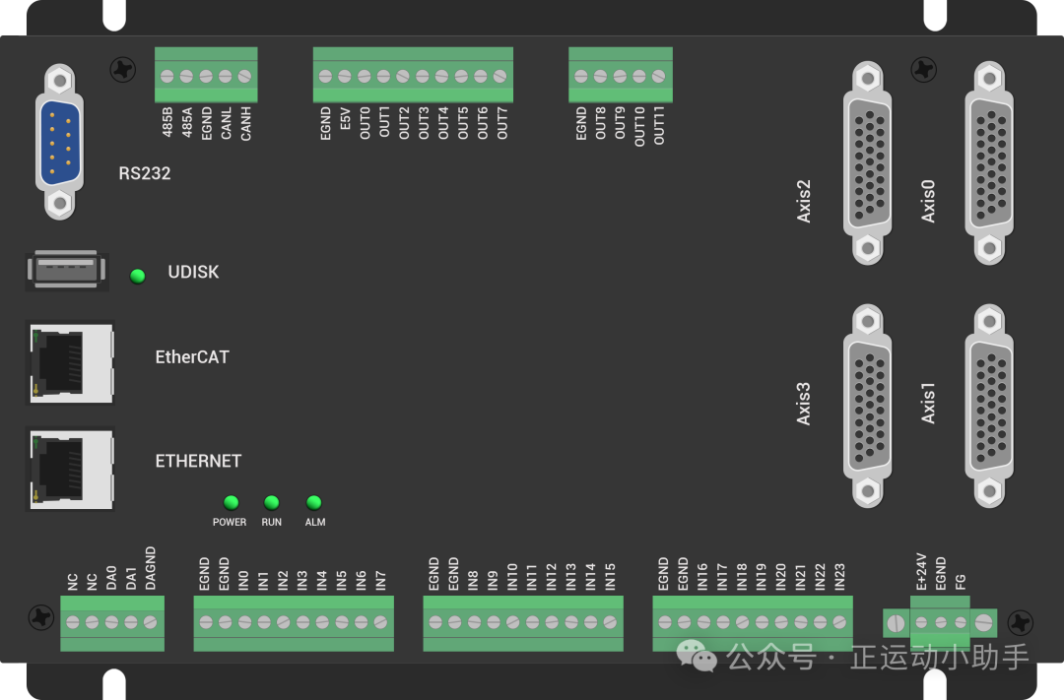
Task: Click the CANL terminal screw
Action: (x=226, y=77)
